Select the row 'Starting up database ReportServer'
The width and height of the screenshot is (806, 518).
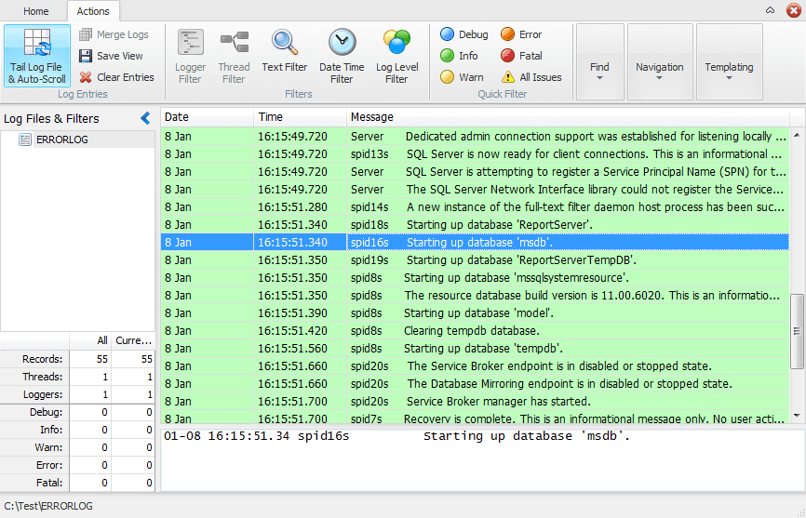point(475,225)
